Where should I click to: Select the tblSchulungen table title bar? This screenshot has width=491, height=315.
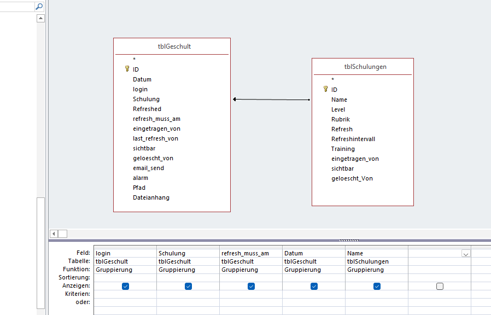click(363, 67)
